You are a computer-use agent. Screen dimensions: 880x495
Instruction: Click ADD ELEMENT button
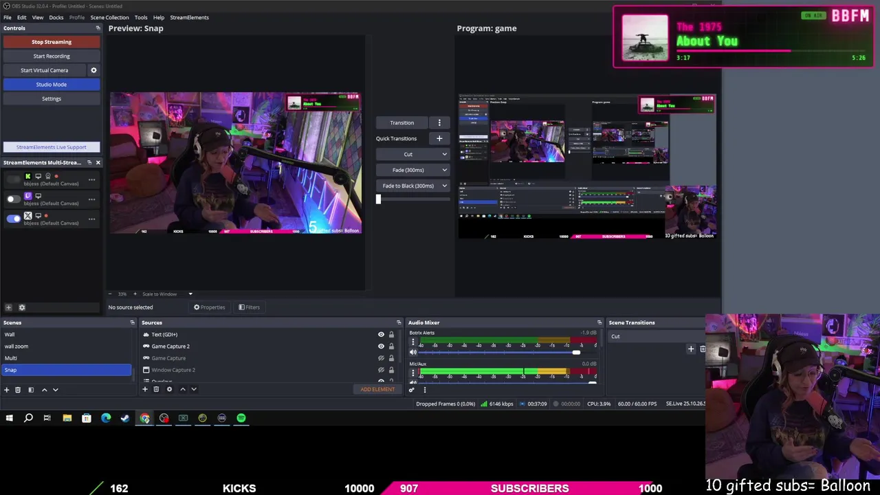[x=377, y=390]
